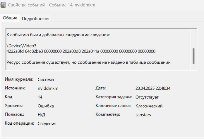Click the Компьютер label
The image size is (204, 139).
coord(108,114)
